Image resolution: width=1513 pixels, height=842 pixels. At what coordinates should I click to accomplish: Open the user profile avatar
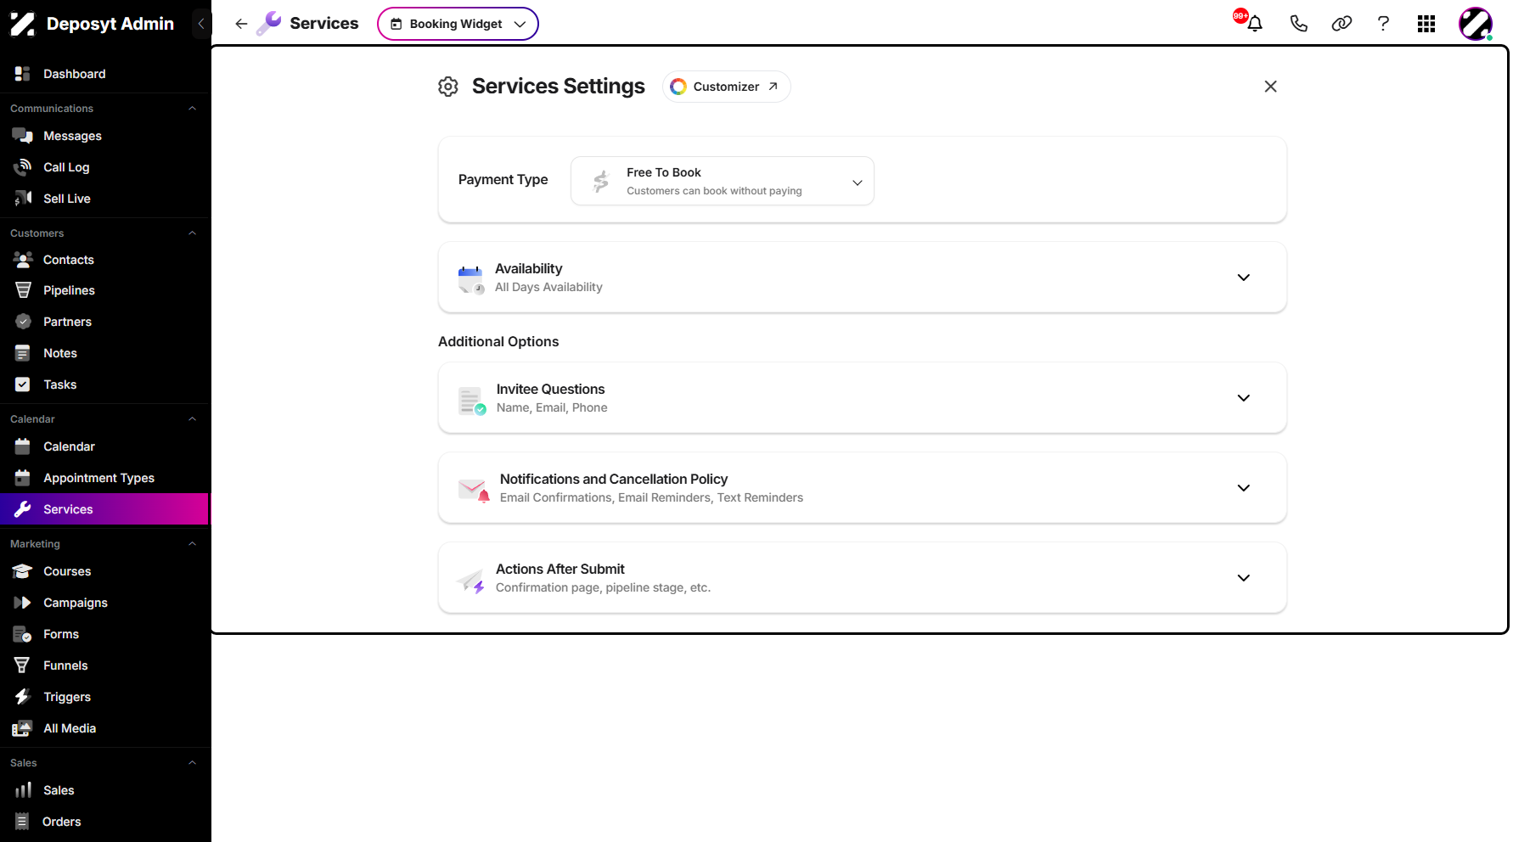coord(1476,24)
